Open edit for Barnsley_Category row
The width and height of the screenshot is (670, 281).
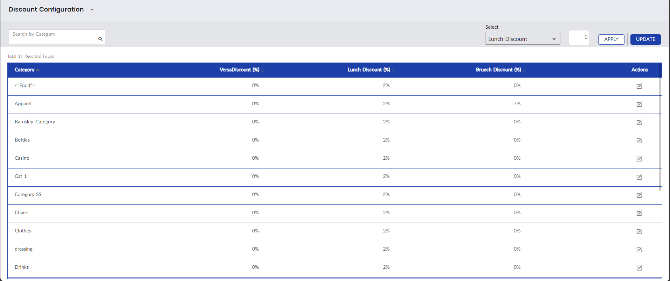click(x=639, y=122)
